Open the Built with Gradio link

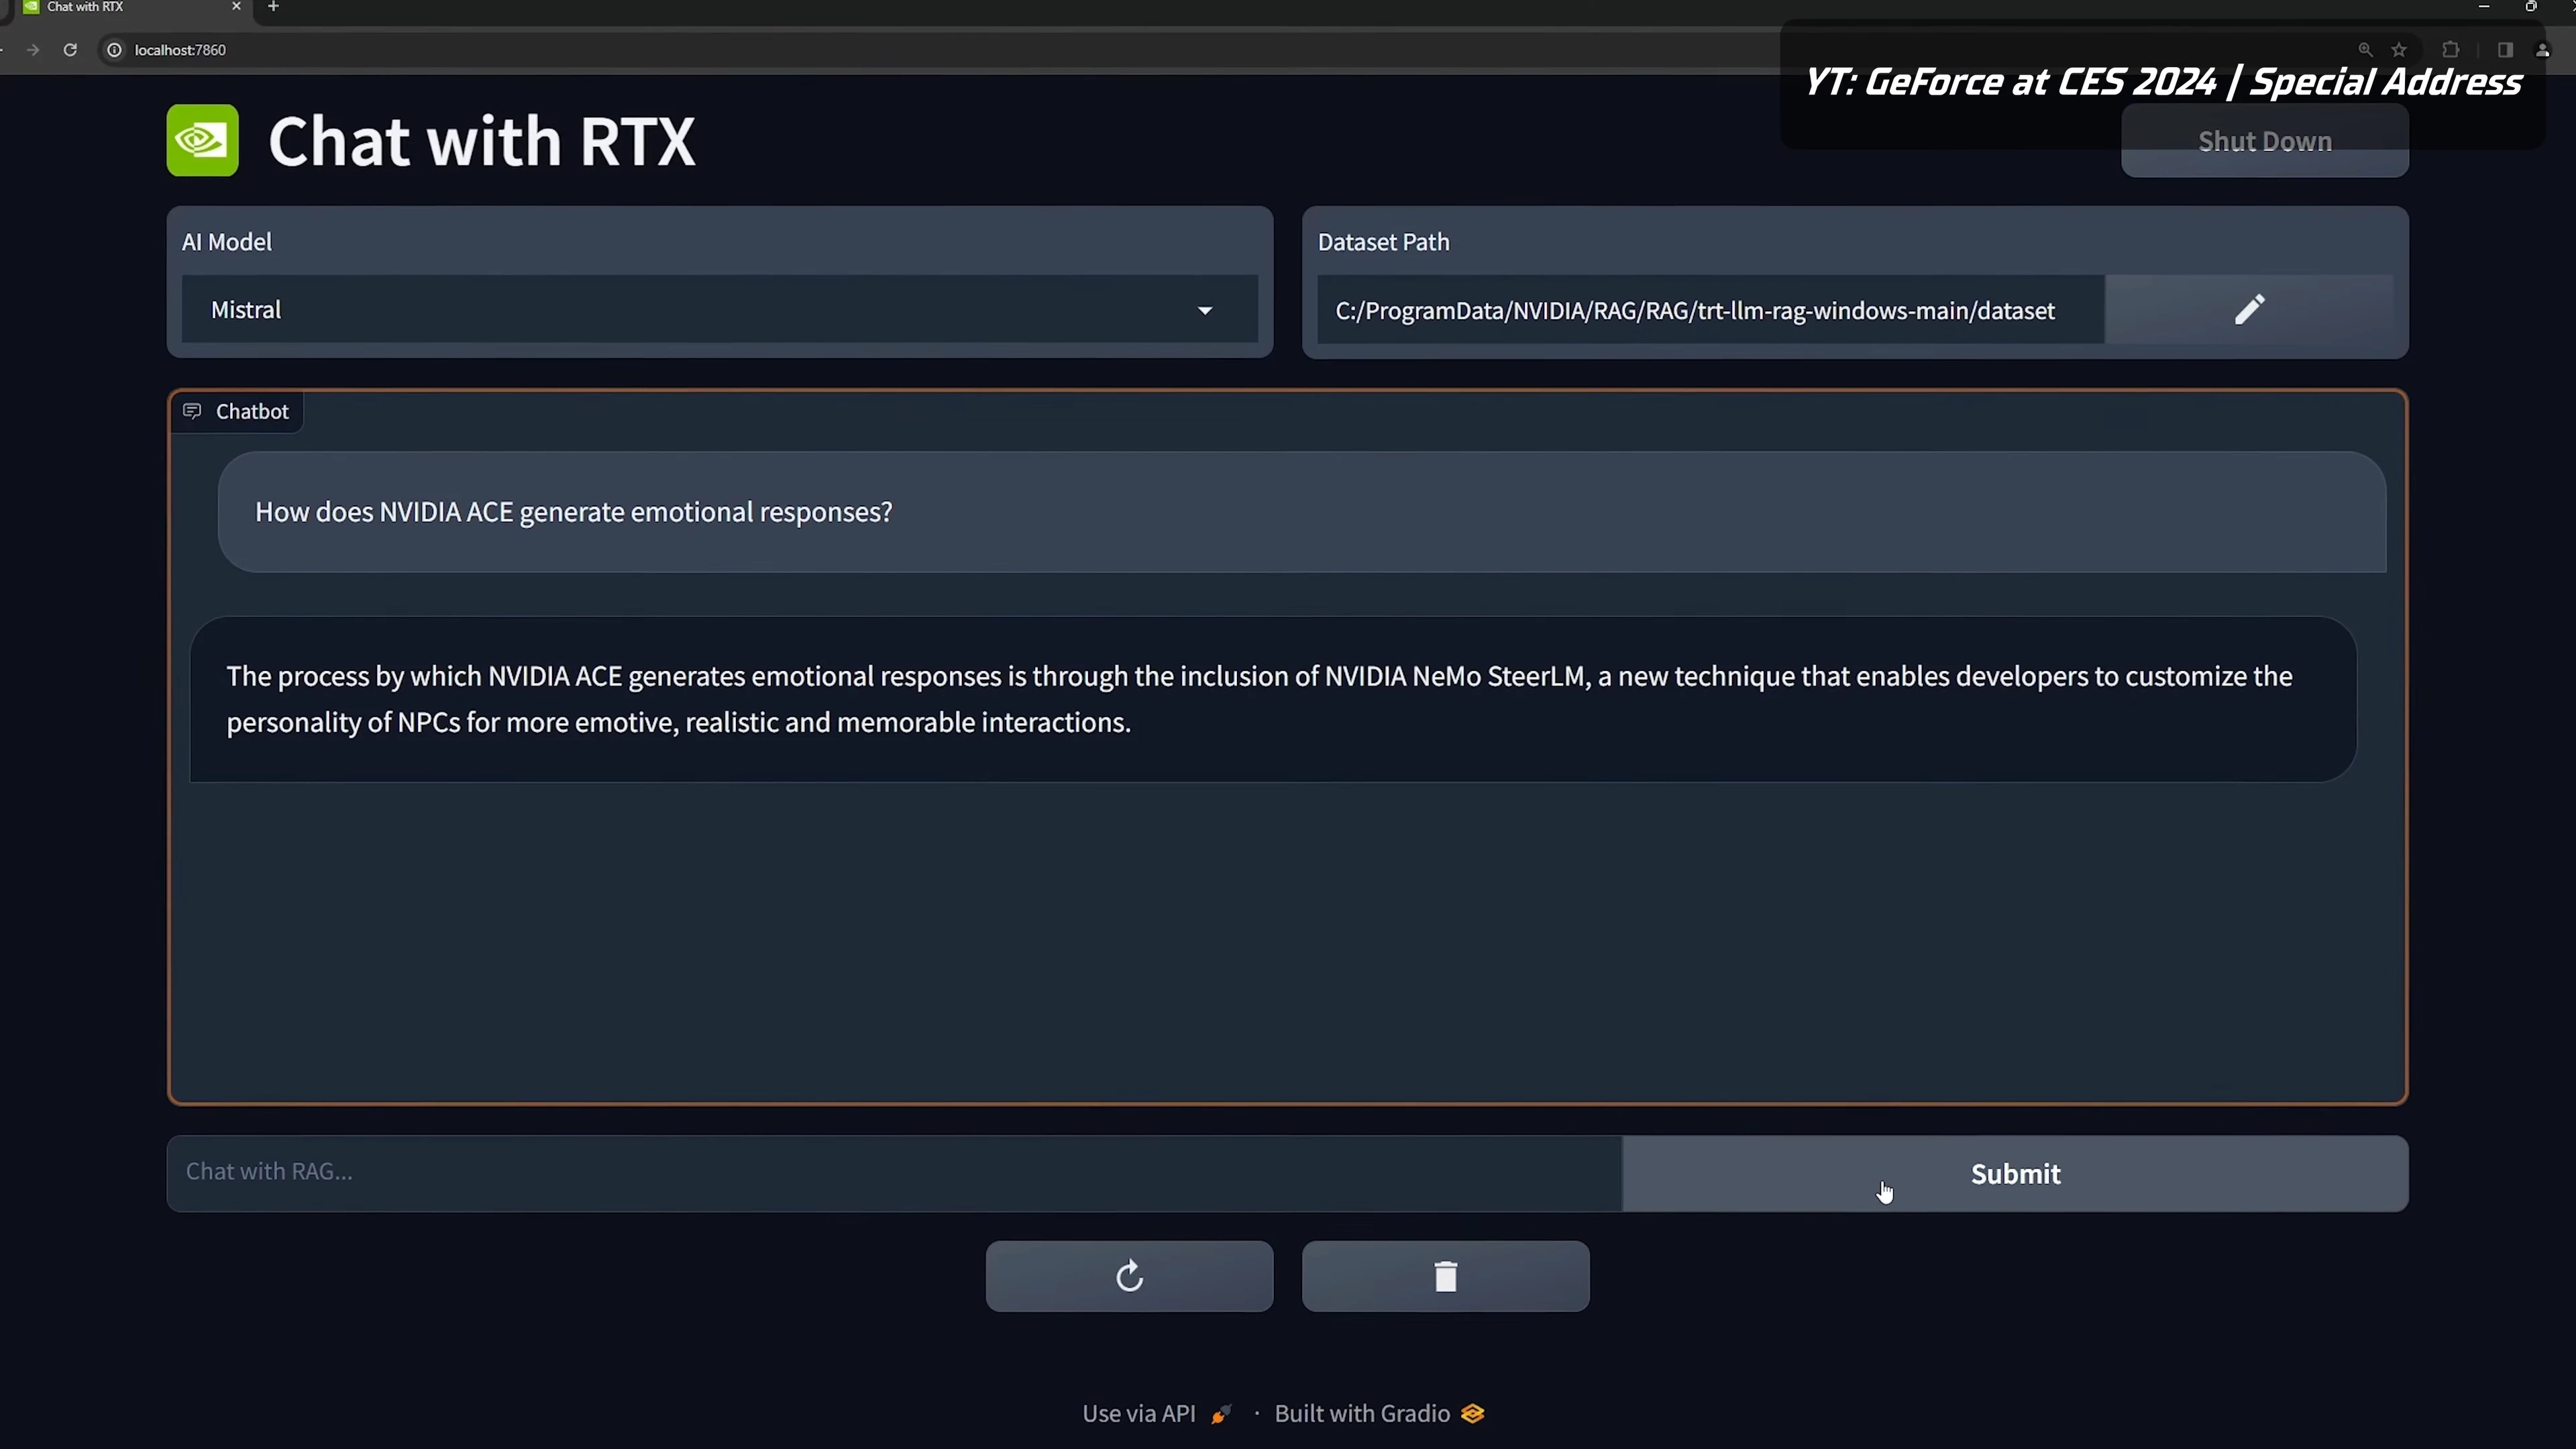[x=1379, y=1413]
